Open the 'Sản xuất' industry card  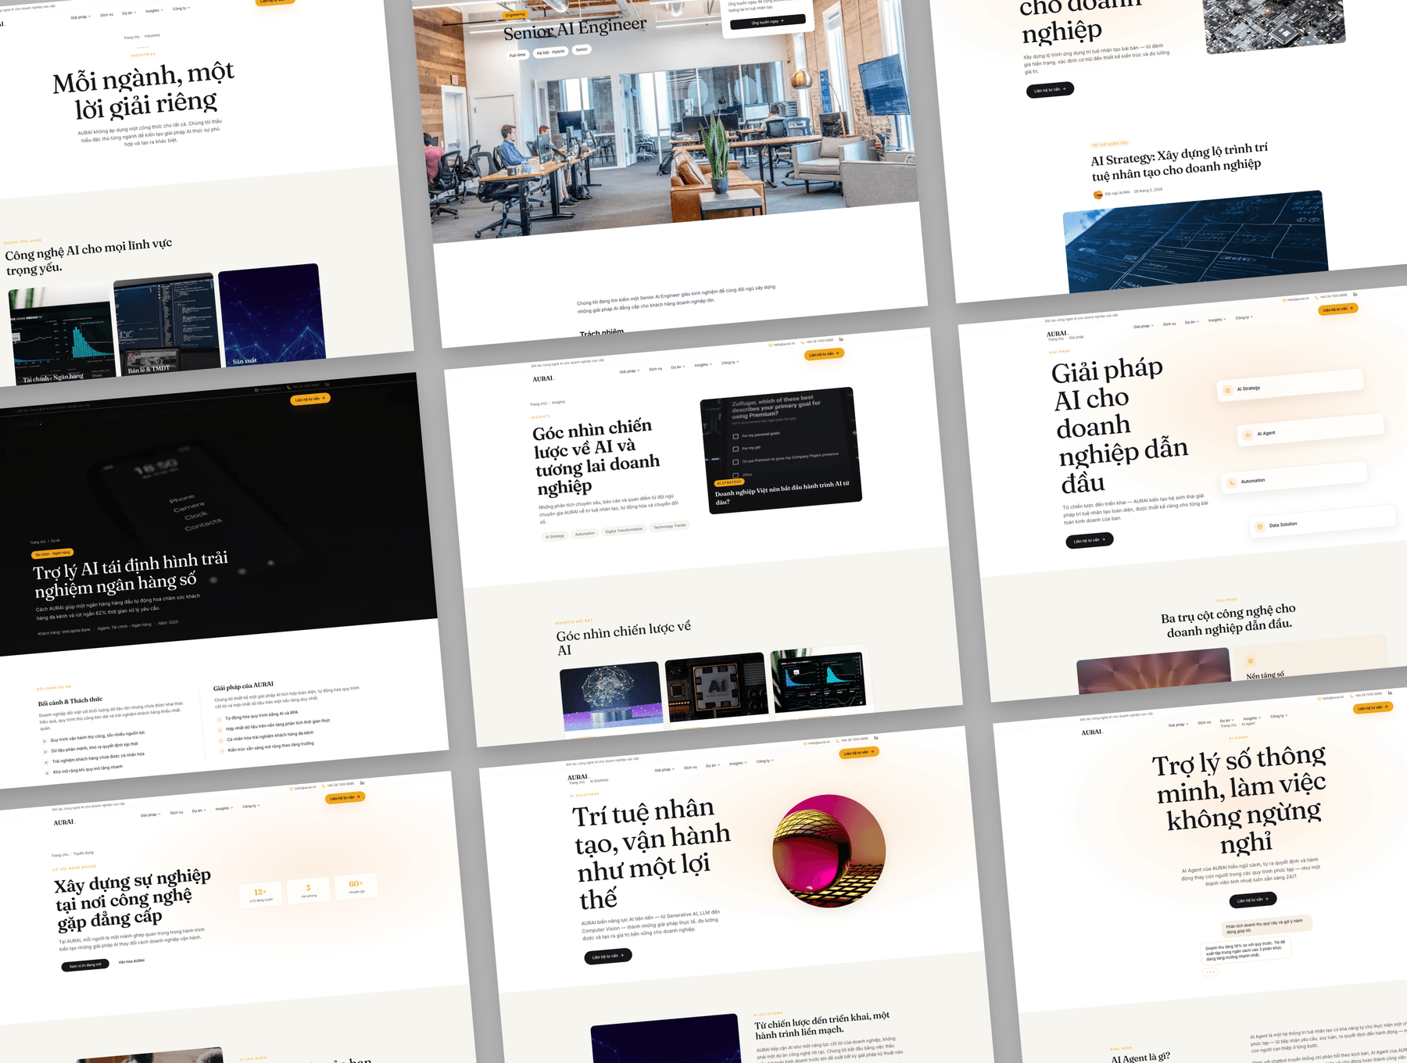click(271, 314)
